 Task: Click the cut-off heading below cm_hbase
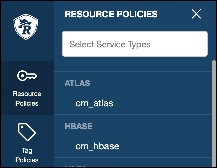click(x=76, y=166)
